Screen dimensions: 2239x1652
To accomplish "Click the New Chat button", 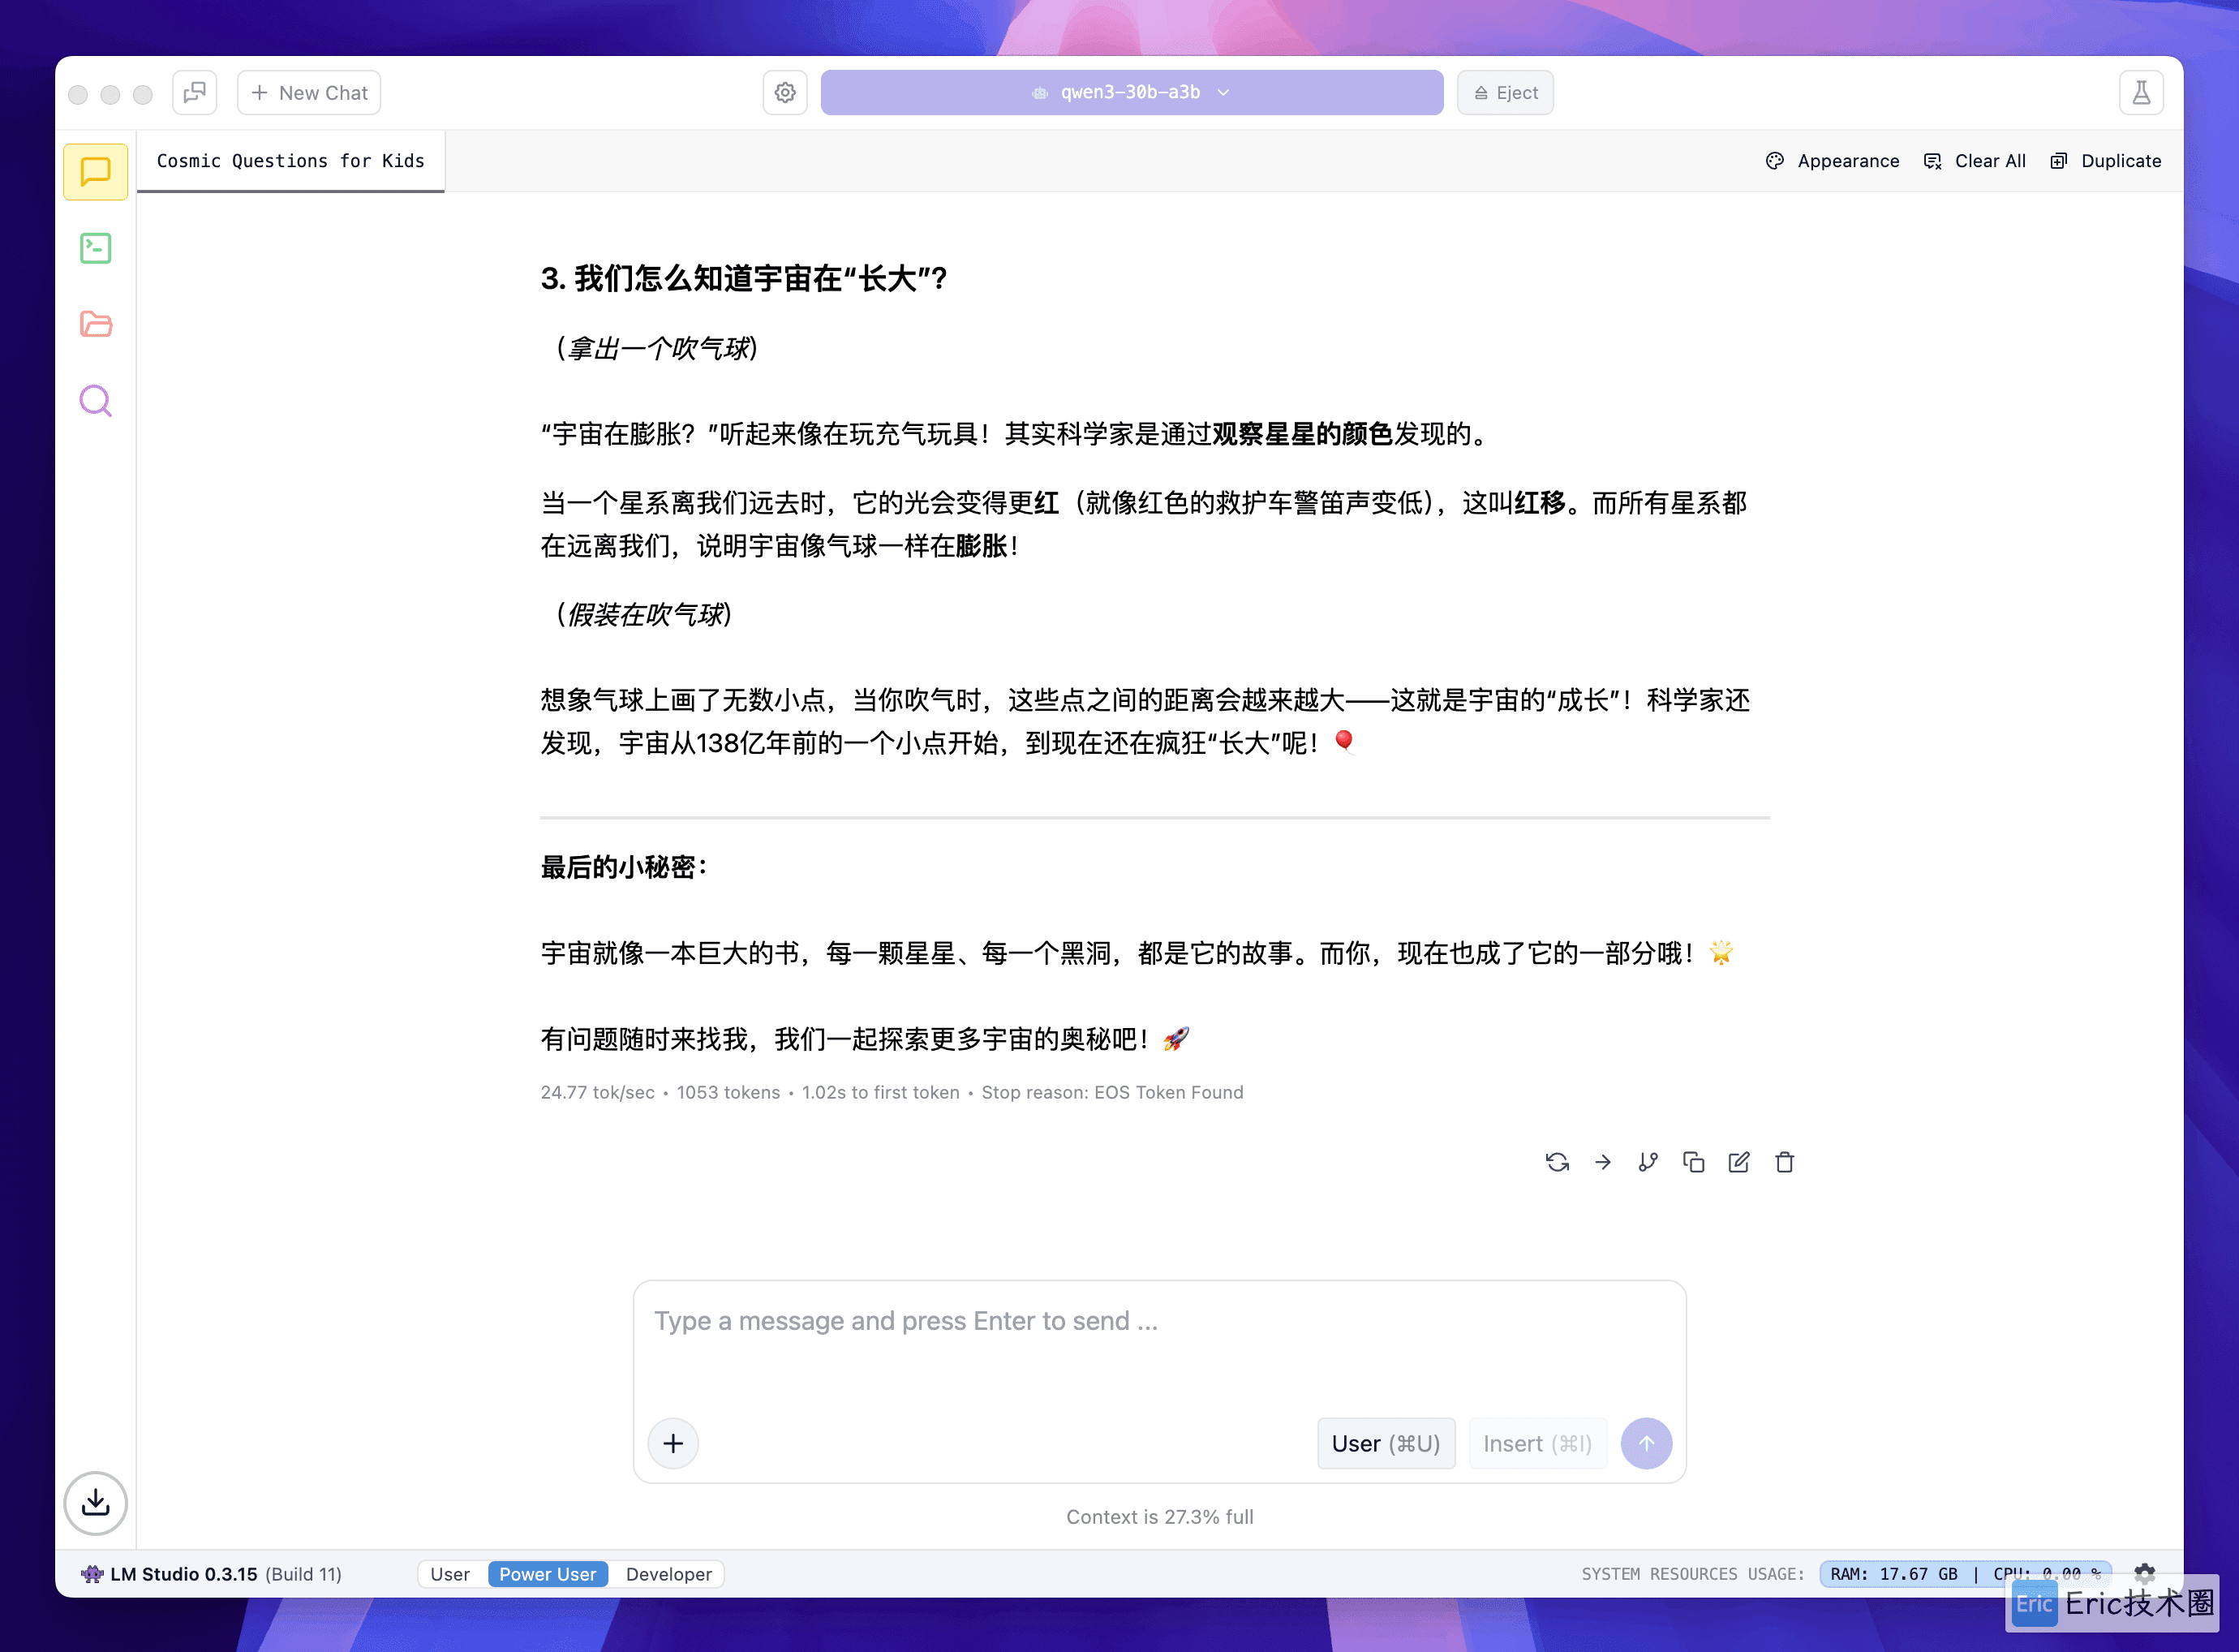I will (x=309, y=93).
